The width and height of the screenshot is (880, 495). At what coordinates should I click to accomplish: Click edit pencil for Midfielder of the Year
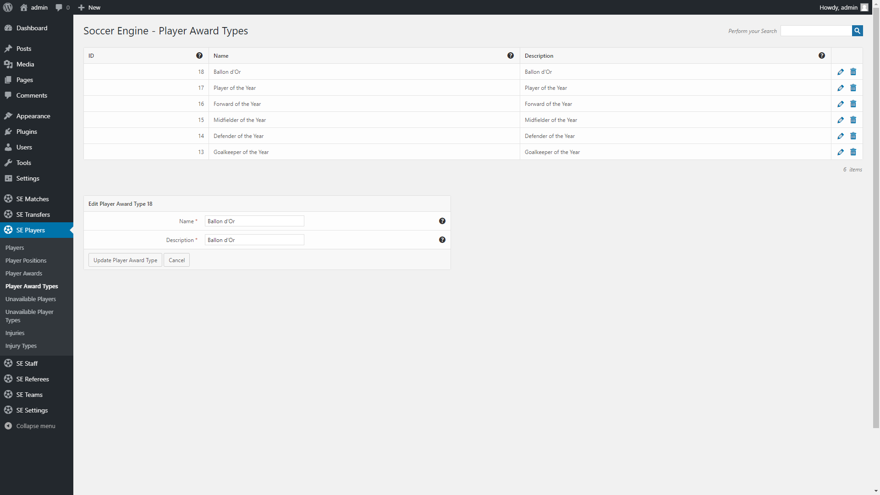click(840, 120)
